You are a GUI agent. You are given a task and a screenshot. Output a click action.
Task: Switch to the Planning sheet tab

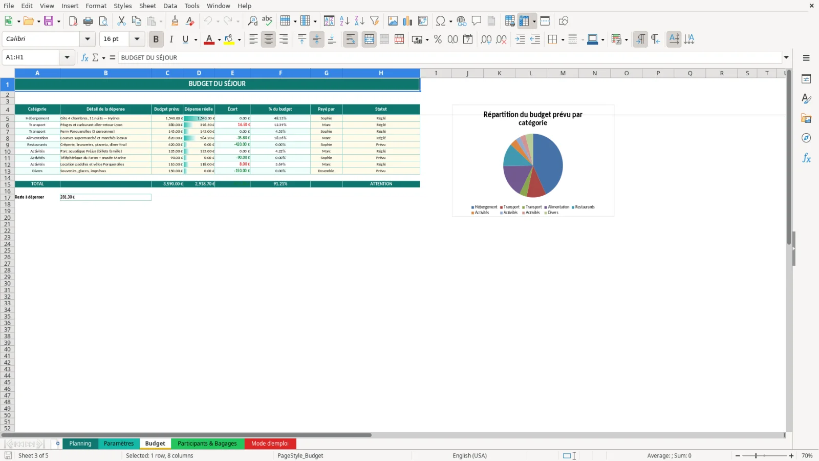80,444
